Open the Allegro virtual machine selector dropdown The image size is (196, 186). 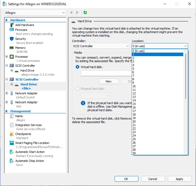coord(35,13)
